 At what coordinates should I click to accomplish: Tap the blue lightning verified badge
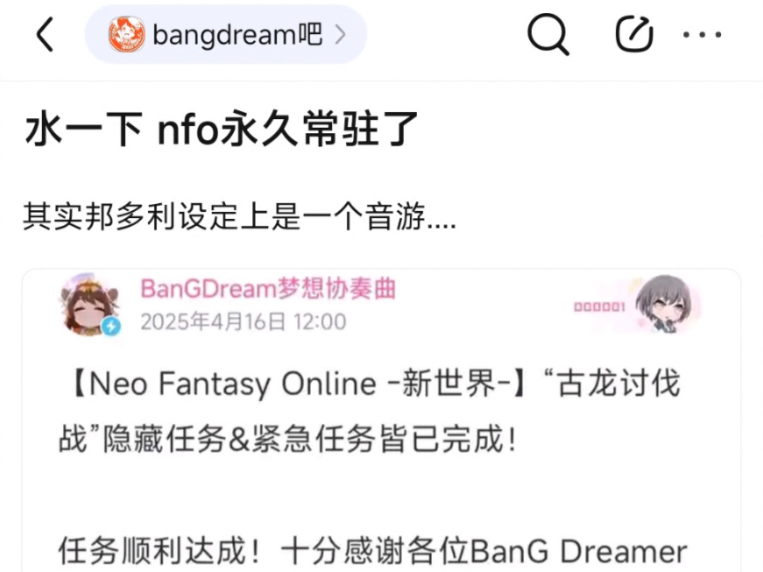pos(112,327)
